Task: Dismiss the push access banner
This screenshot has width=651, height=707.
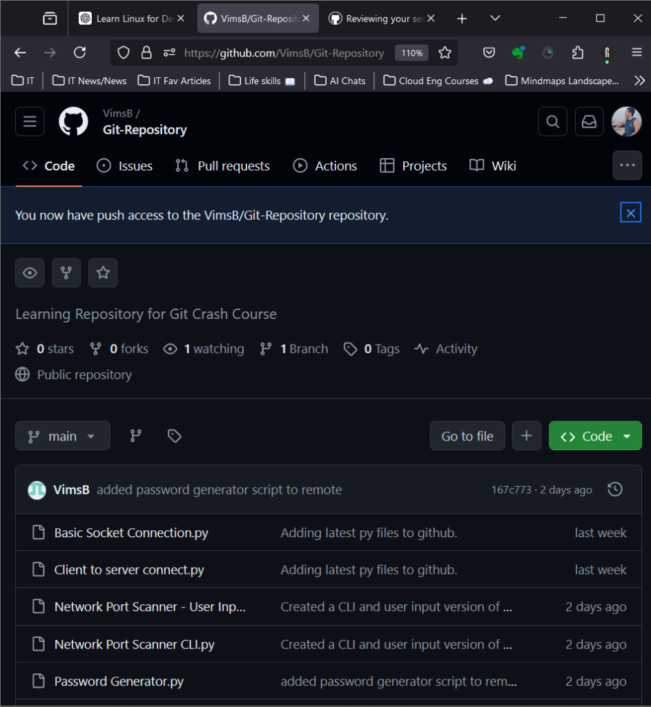Action: 630,213
